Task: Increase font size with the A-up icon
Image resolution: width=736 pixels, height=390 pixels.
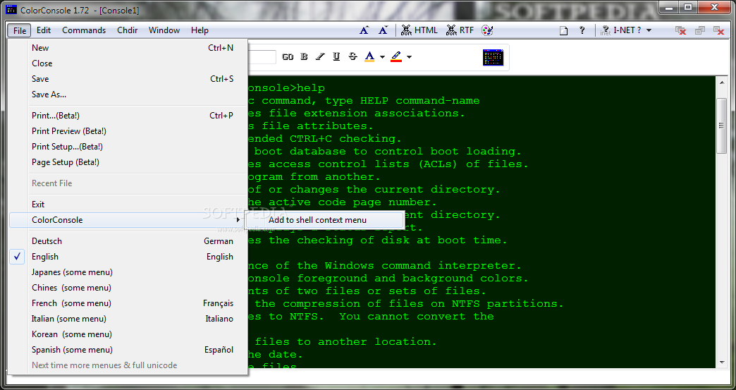Action: [364, 30]
